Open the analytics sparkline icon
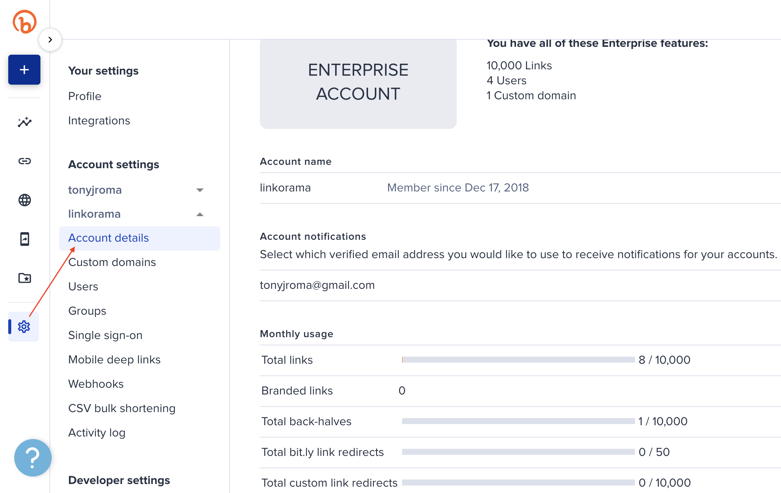The width and height of the screenshot is (781, 493). (25, 122)
